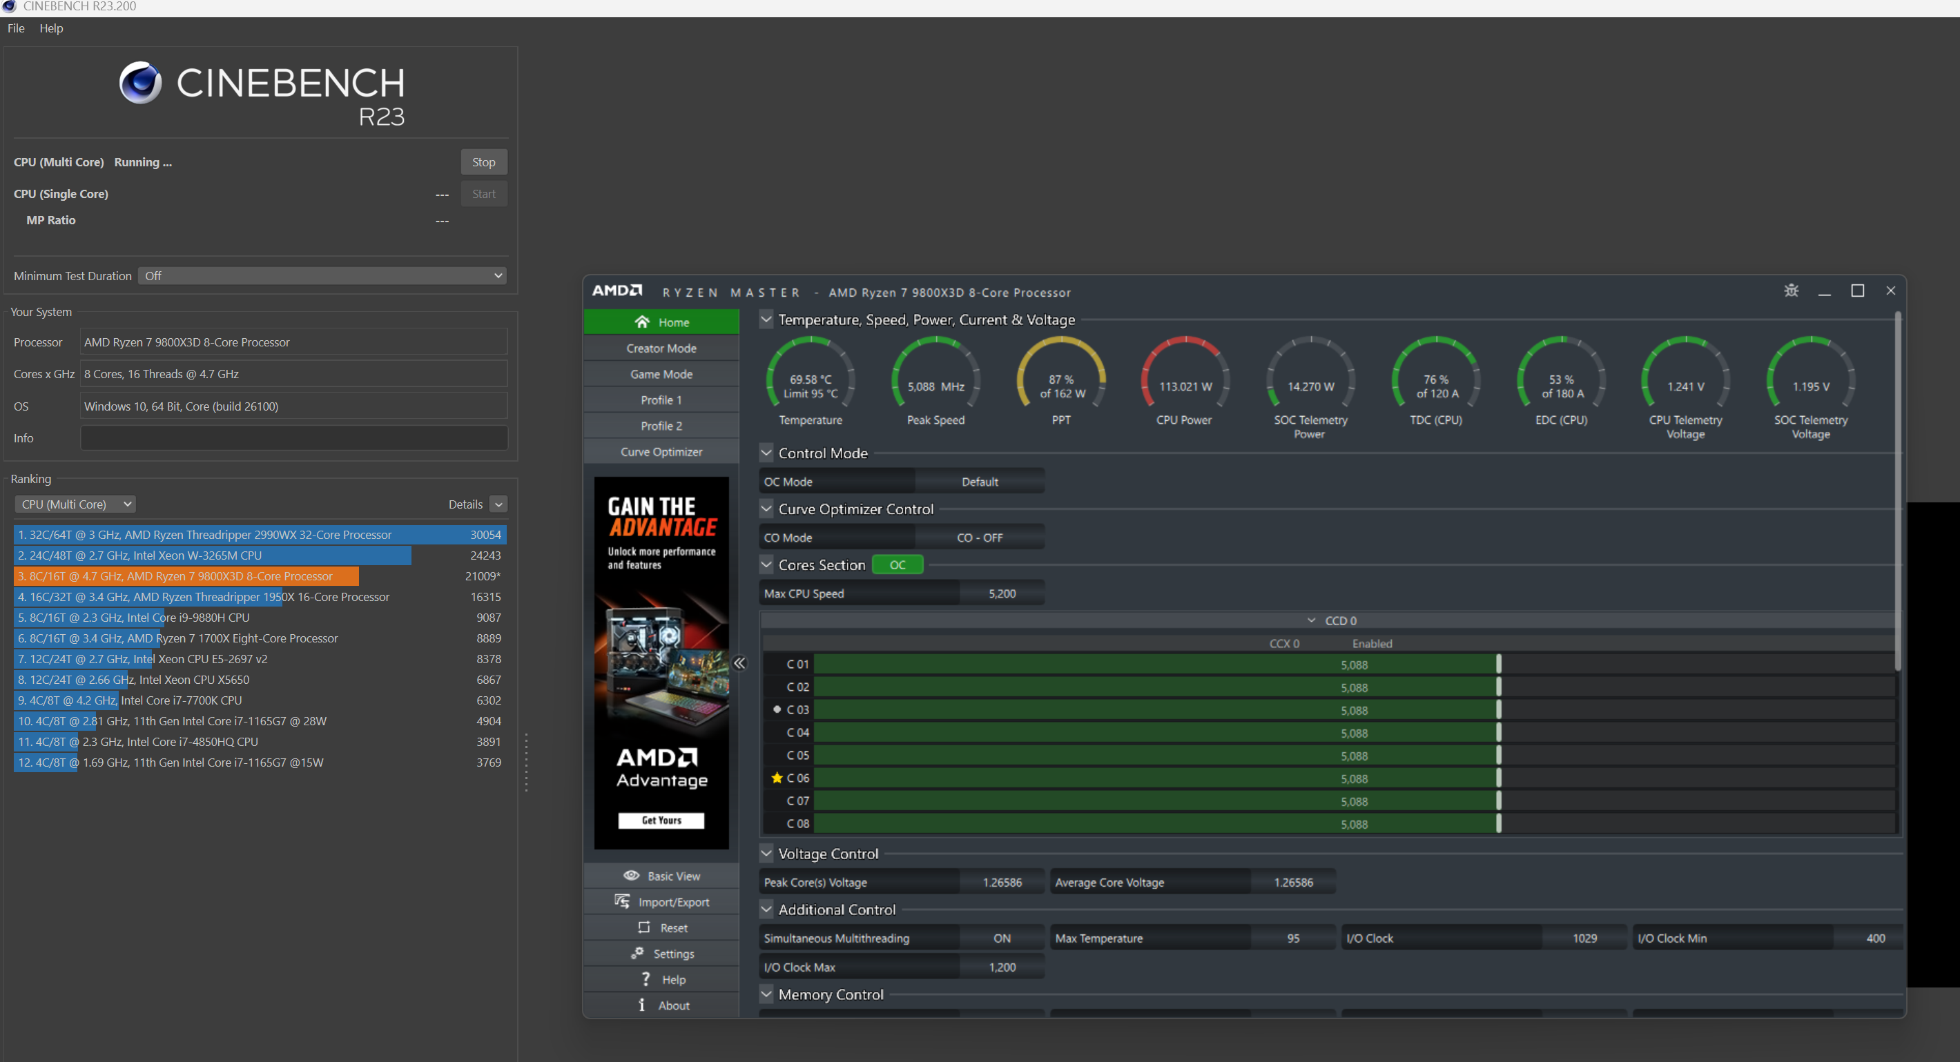Screen dimensions: 1960x1062
Task: Click the Ryzen Master vertical scrollbar
Action: click(x=1898, y=491)
